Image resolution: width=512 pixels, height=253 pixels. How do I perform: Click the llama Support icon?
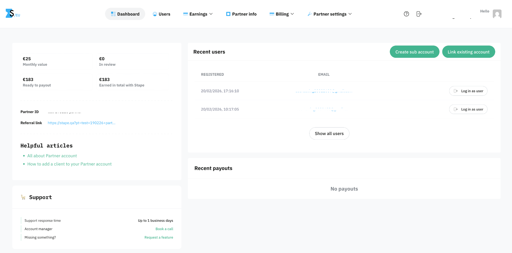[23, 197]
